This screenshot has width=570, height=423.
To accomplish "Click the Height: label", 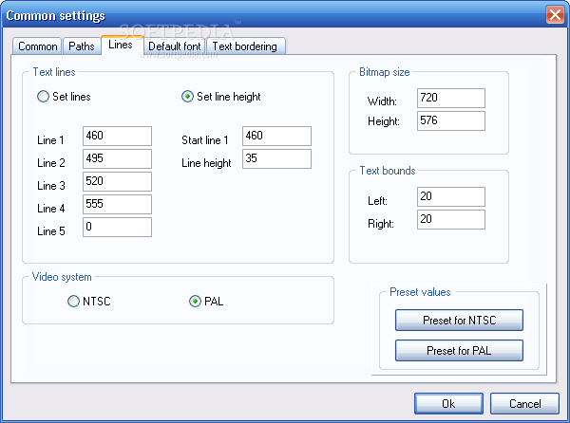I will coord(384,121).
